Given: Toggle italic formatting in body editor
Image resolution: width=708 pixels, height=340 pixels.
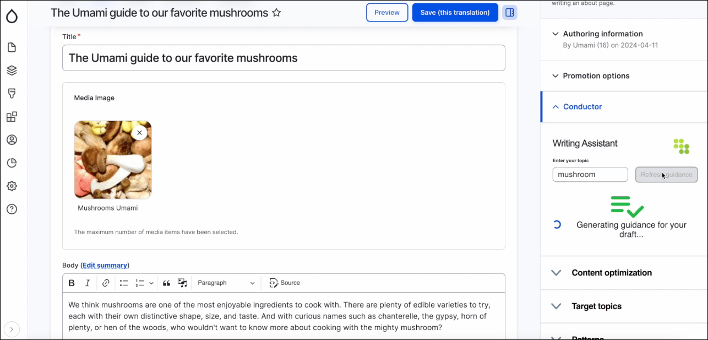Looking at the screenshot, I should click(88, 283).
